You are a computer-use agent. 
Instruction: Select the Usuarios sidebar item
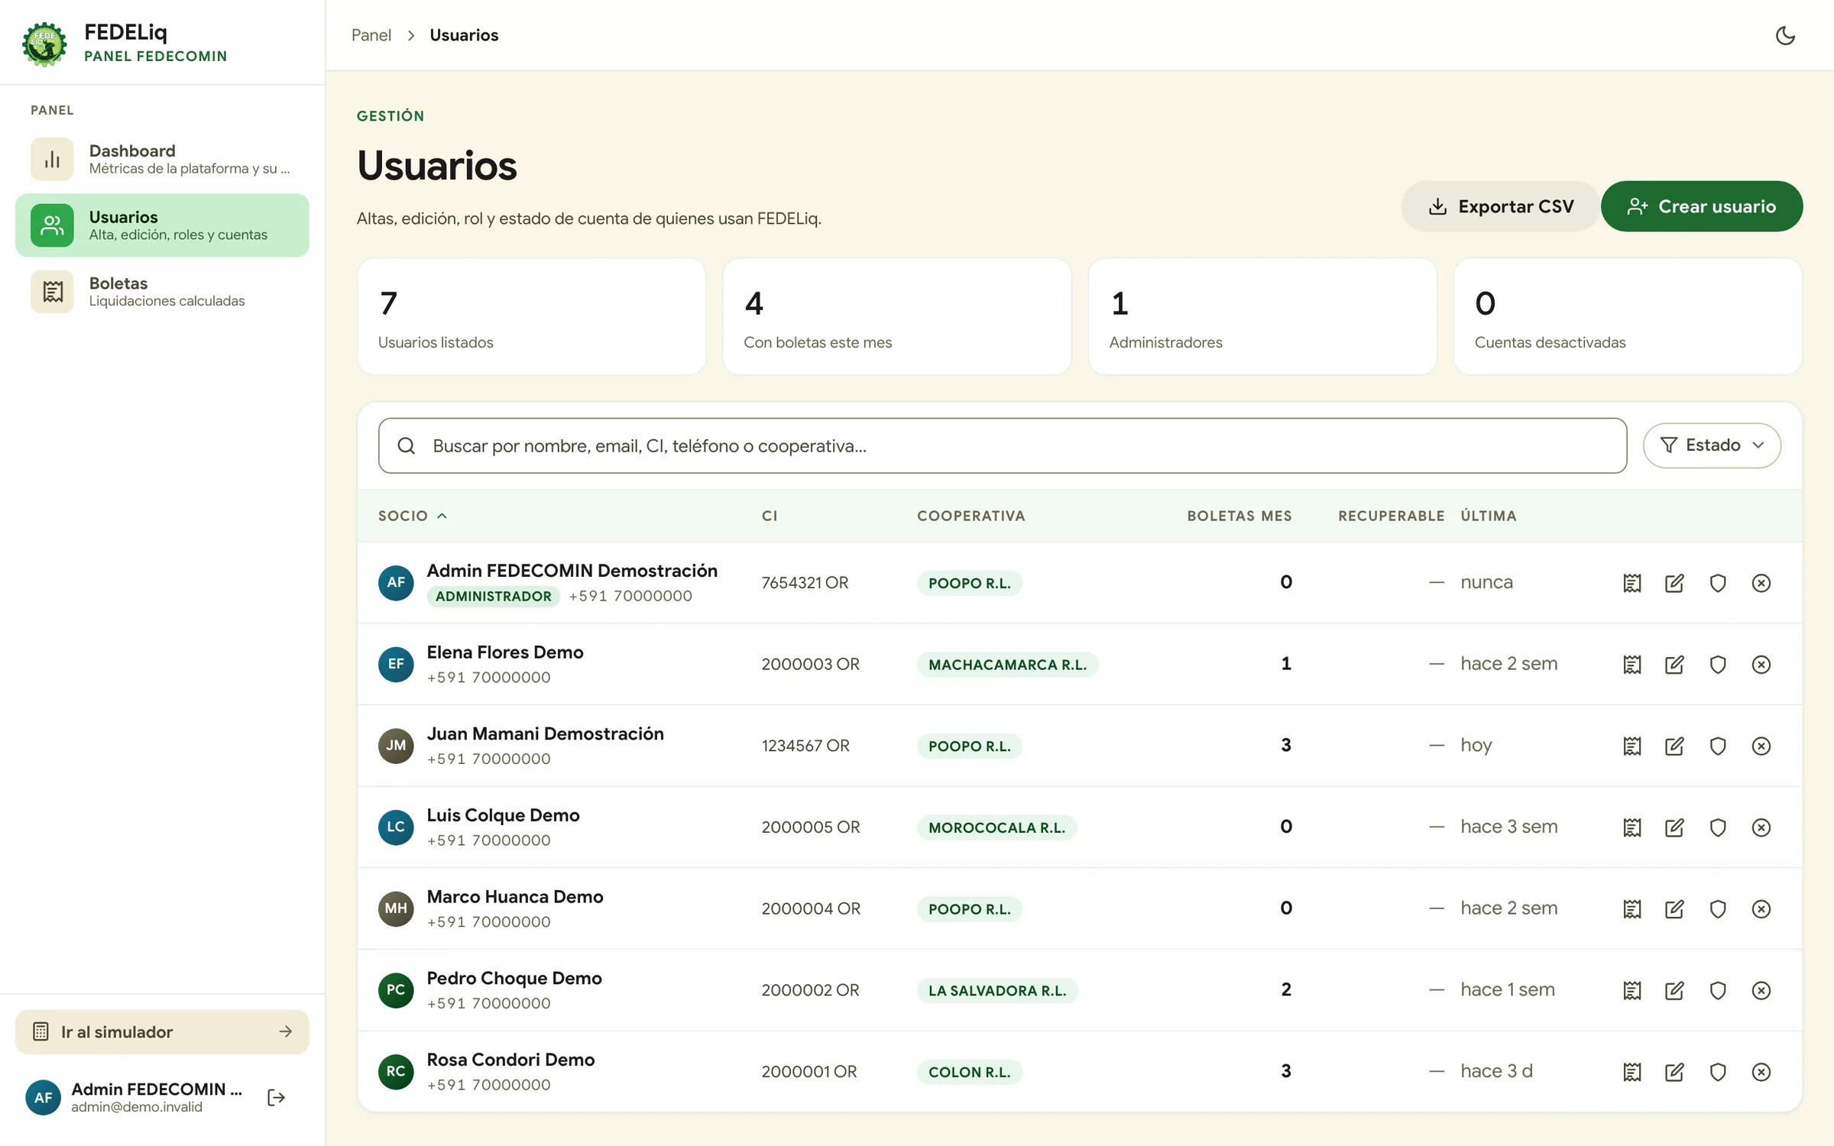click(162, 225)
